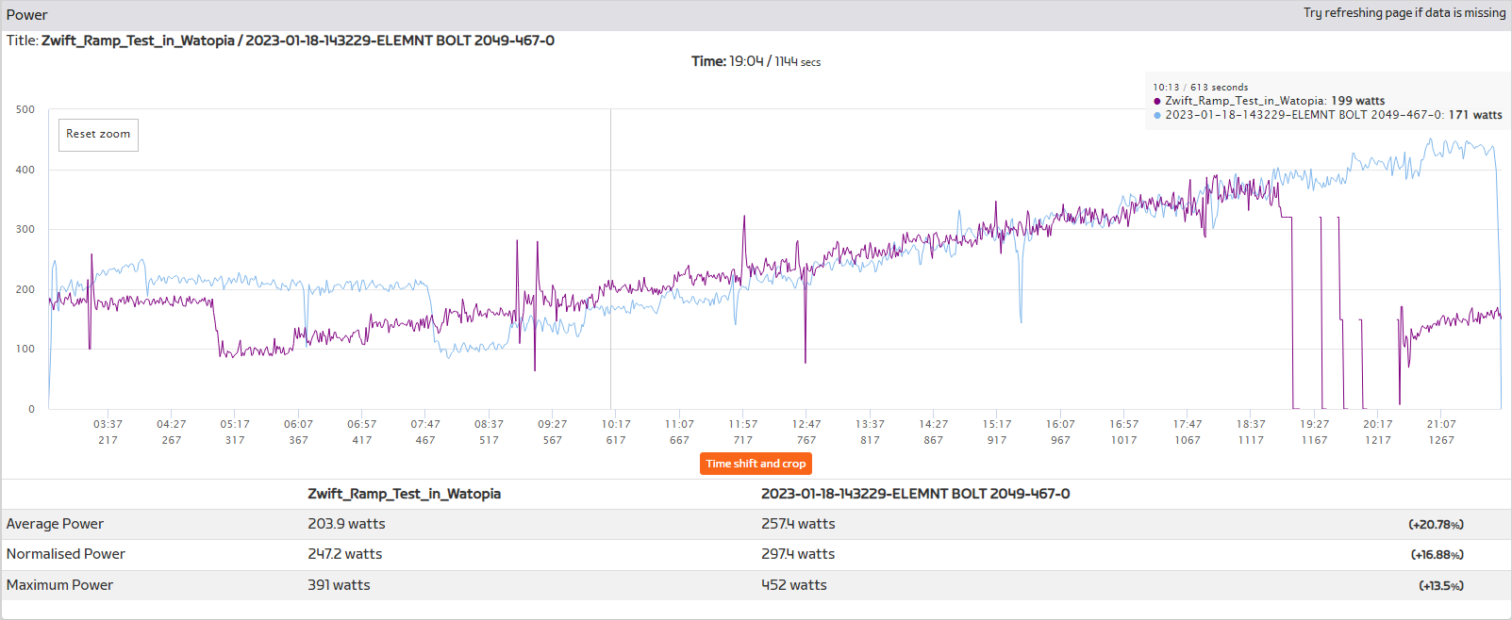
Task: Click the +20.78% average power difference
Action: 1436,525
